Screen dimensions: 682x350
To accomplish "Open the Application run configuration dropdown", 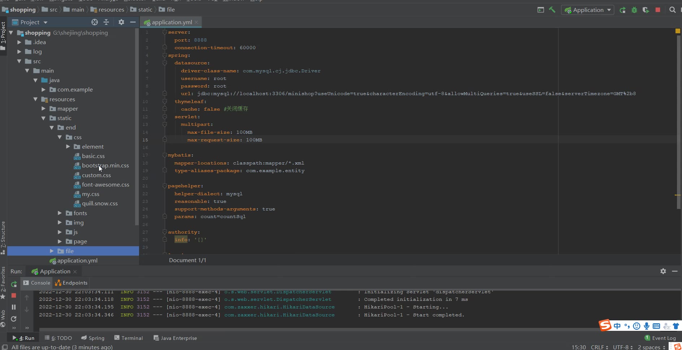I will tap(588, 10).
